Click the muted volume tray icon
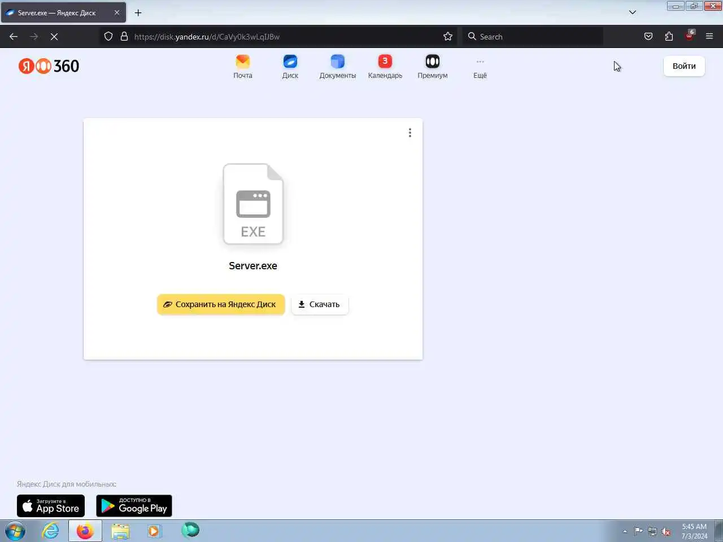The image size is (723, 542). 667,531
